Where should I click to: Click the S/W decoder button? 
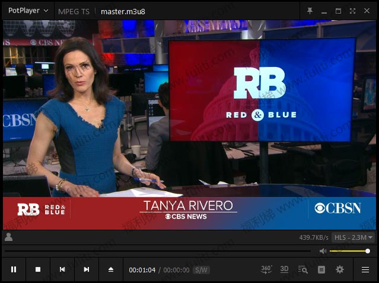[202, 270]
